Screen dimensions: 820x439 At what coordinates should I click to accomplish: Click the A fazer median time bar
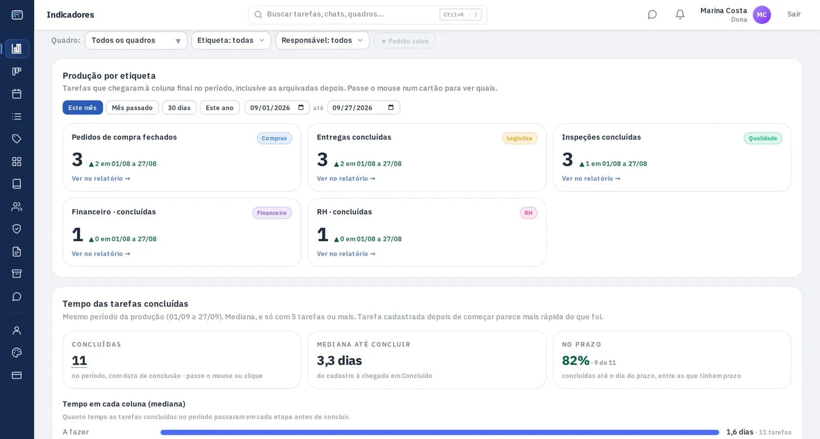(440, 432)
